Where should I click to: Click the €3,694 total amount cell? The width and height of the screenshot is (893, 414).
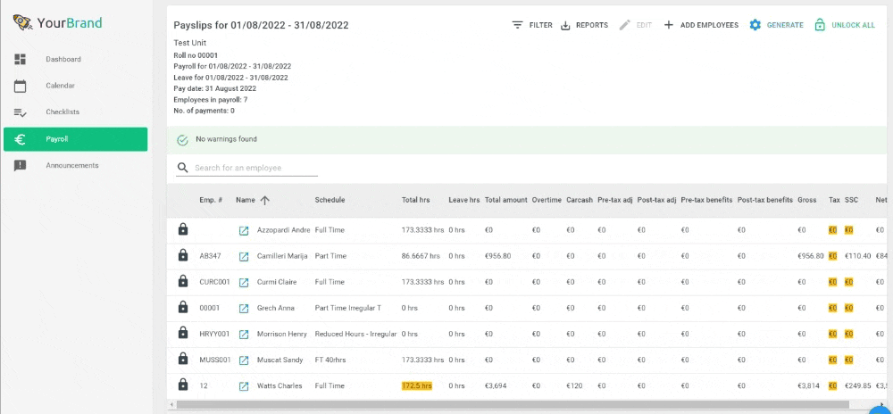pos(496,385)
